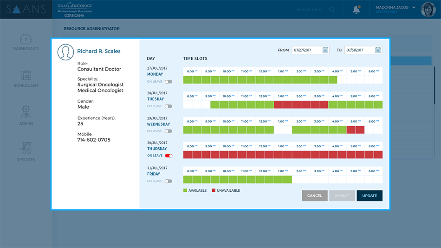The width and height of the screenshot is (441, 248).
Task: Click the search magnifier icon
Action: [331, 9]
